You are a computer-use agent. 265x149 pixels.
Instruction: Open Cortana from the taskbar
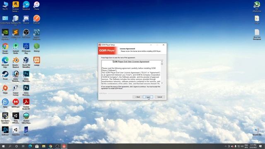tap(17, 146)
